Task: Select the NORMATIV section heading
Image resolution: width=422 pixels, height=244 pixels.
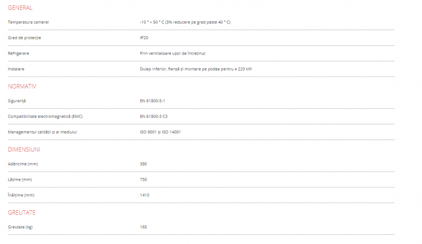Action: 22,86
